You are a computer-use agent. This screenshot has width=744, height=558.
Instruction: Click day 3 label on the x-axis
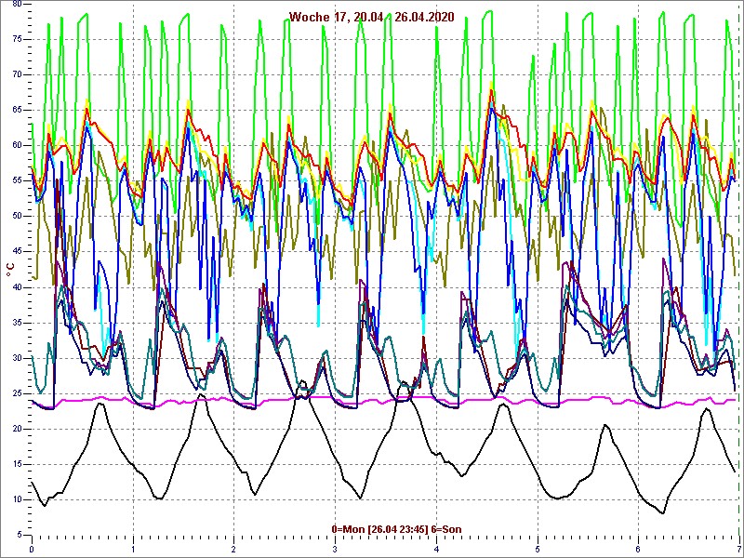point(335,549)
